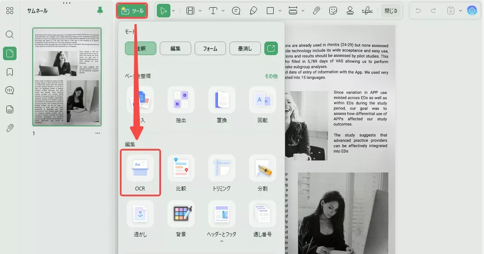Expand the measure tool dropdown

point(303,10)
